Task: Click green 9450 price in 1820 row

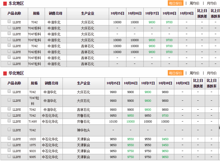Action: click(165, 139)
